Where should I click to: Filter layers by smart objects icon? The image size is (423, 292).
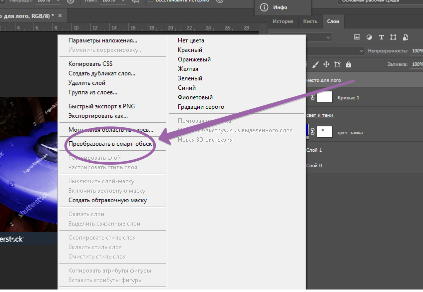tap(405, 37)
